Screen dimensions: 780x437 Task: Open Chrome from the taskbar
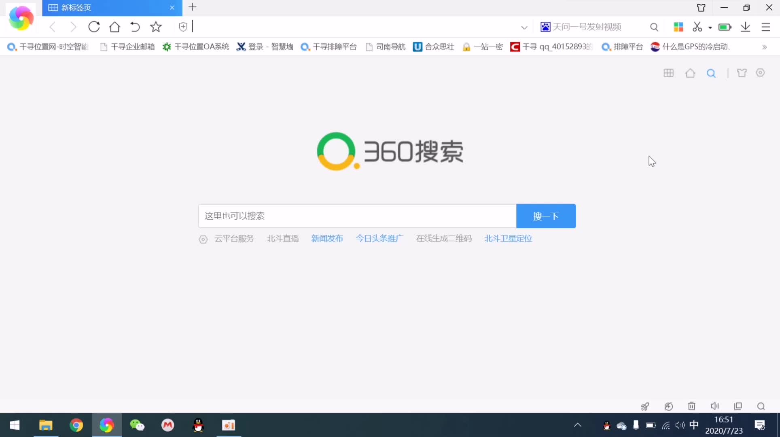click(x=76, y=425)
